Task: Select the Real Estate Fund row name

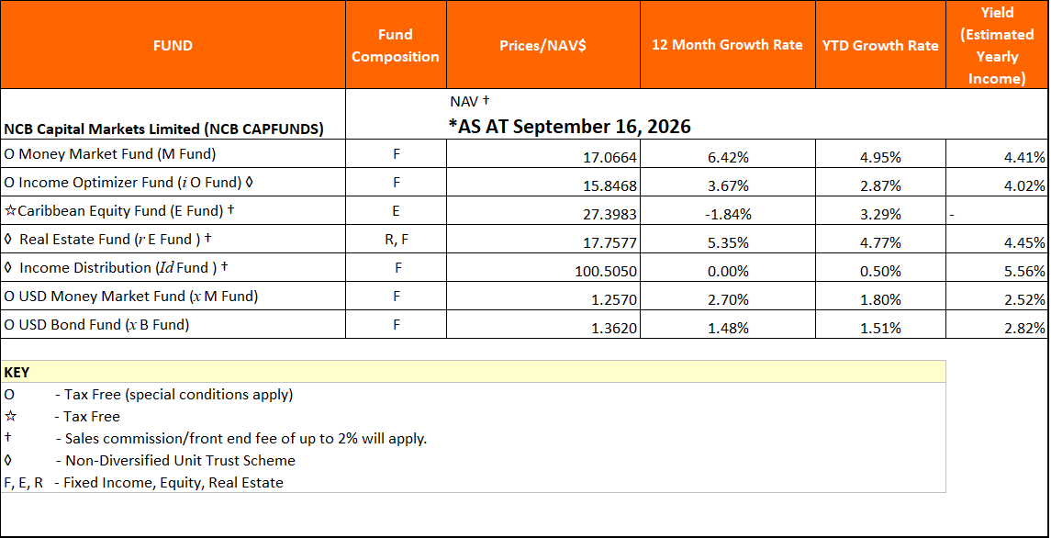Action: 108,239
